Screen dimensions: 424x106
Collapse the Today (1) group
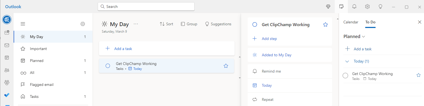(347, 61)
